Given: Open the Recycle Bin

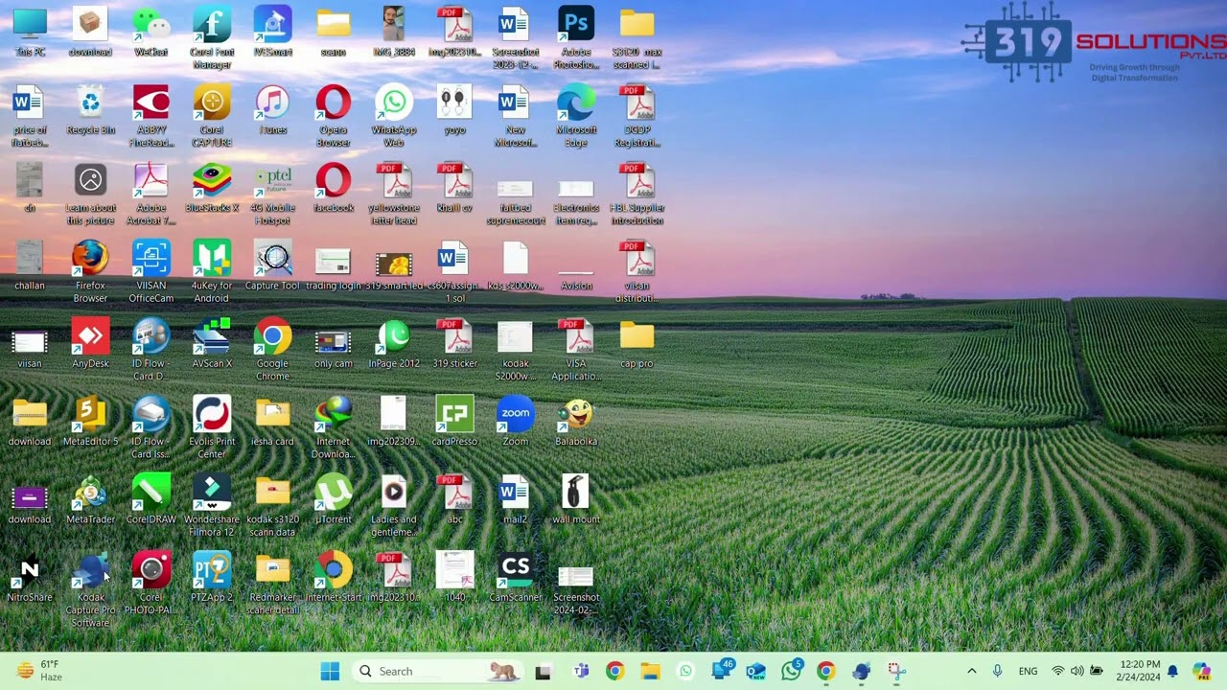Looking at the screenshot, I should point(90,110).
